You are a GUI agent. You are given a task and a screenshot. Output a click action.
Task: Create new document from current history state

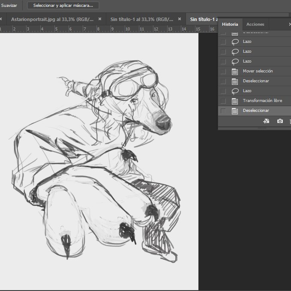pyautogui.click(x=266, y=121)
